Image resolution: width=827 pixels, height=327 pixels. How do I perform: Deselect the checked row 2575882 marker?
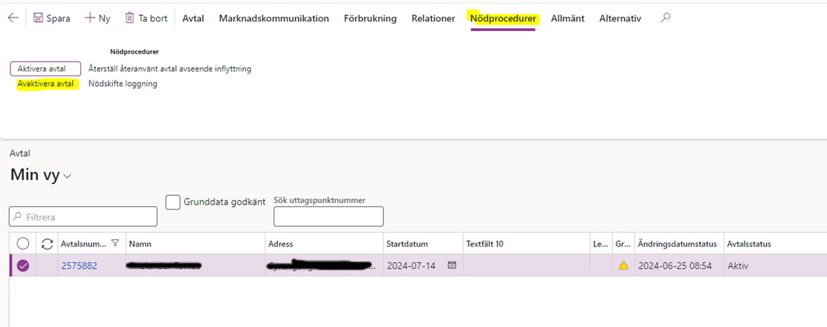click(23, 265)
